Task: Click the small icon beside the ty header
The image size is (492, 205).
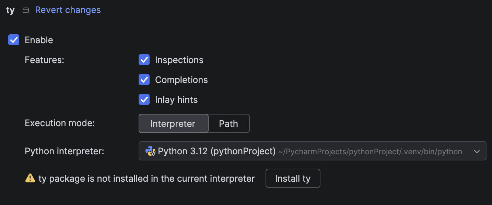Action: pyautogui.click(x=25, y=10)
